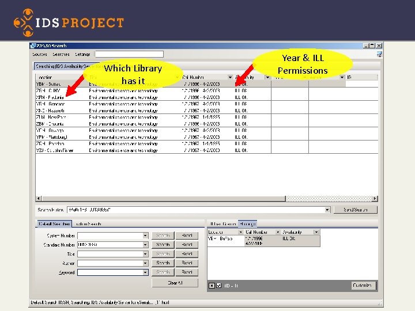Select the "St. John Fisher" result row

pyautogui.click(x=206, y=150)
